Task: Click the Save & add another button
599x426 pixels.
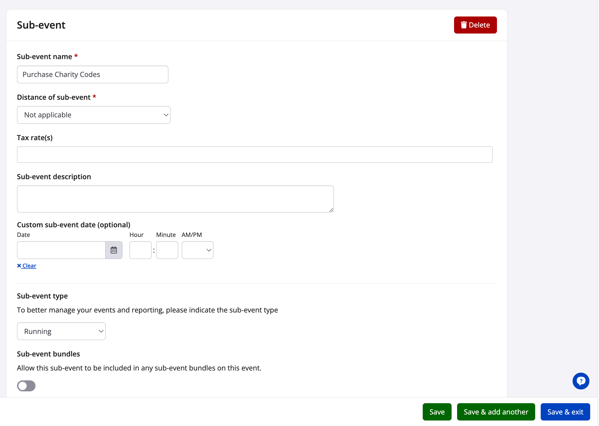Action: point(496,412)
